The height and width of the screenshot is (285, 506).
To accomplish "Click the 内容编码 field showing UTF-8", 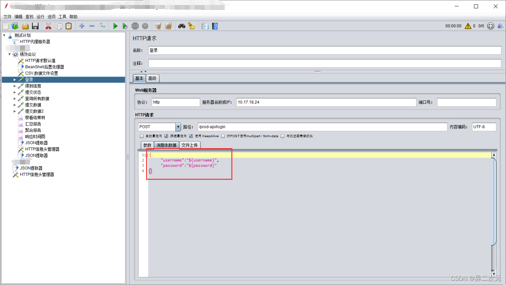I will point(484,127).
